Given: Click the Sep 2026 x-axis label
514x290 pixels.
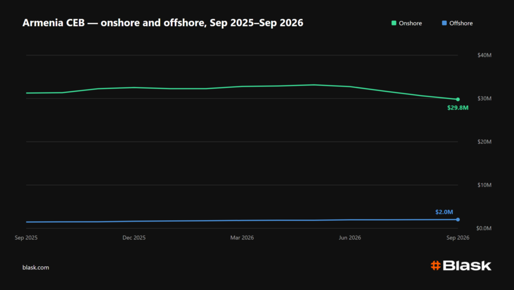Looking at the screenshot, I should (458, 238).
